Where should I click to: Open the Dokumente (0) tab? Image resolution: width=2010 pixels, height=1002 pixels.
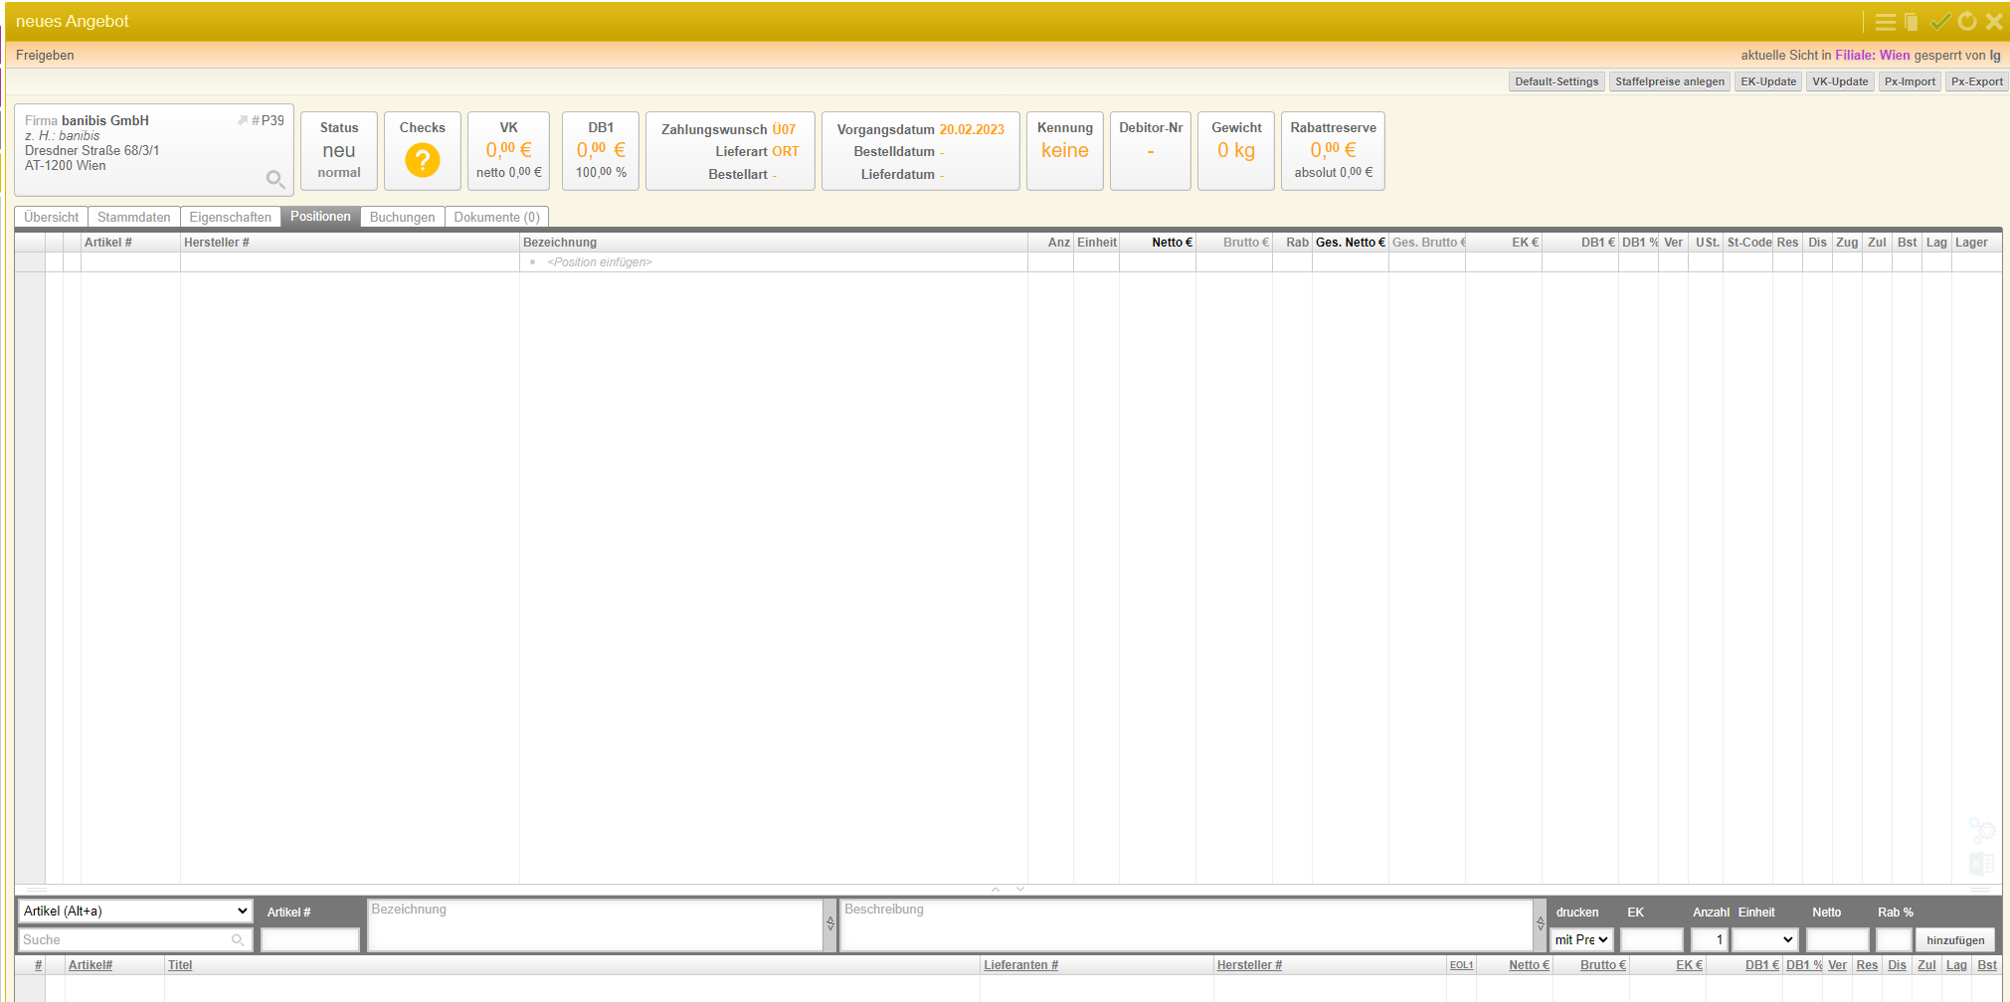[497, 217]
